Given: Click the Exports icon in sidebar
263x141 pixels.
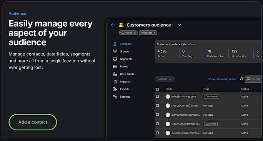Looking at the screenshot, I should pos(115,89).
